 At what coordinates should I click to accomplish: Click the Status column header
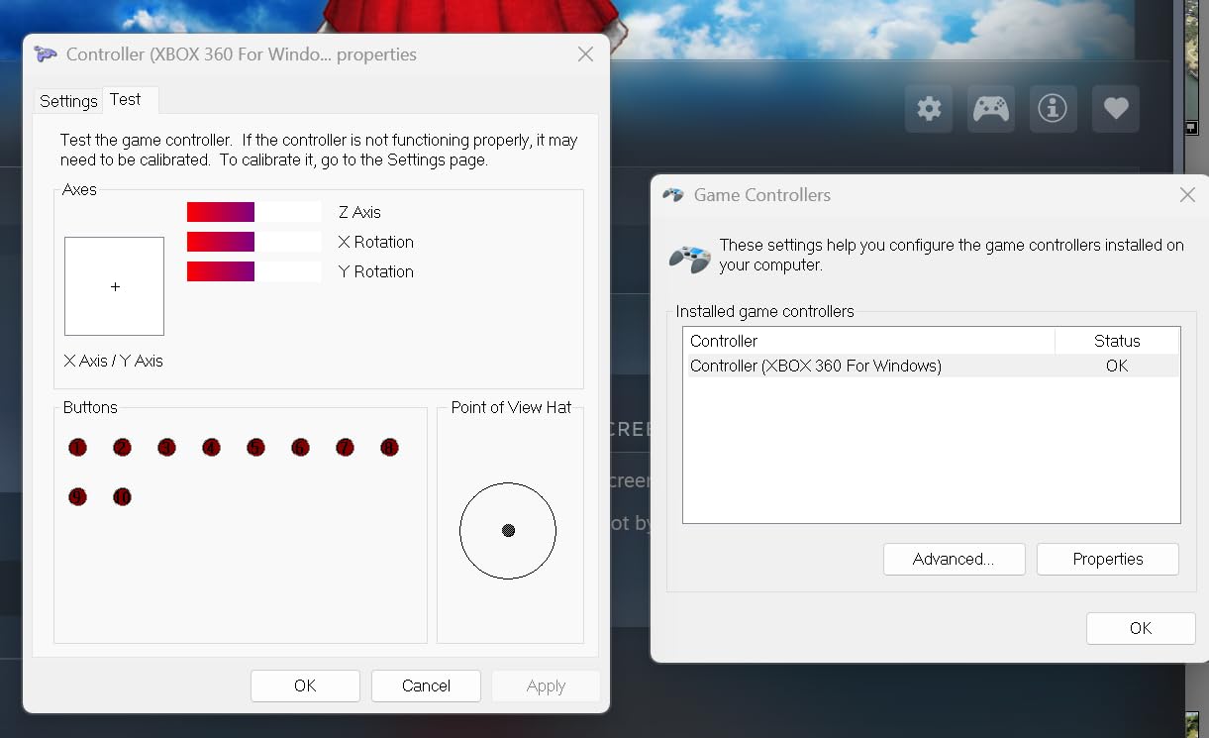1117,341
